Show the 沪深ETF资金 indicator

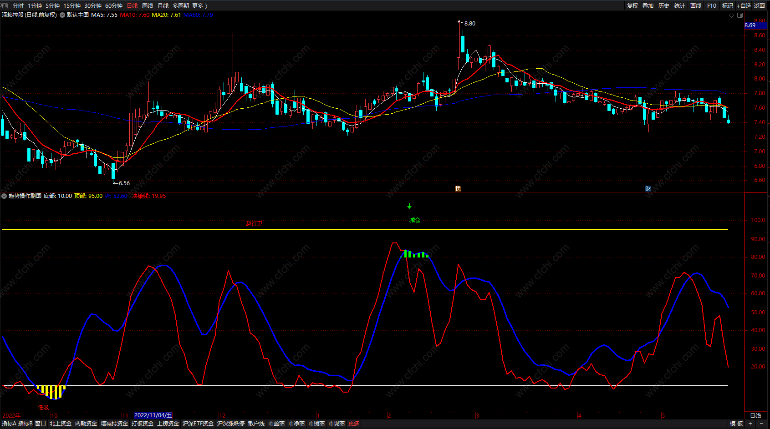(198, 424)
